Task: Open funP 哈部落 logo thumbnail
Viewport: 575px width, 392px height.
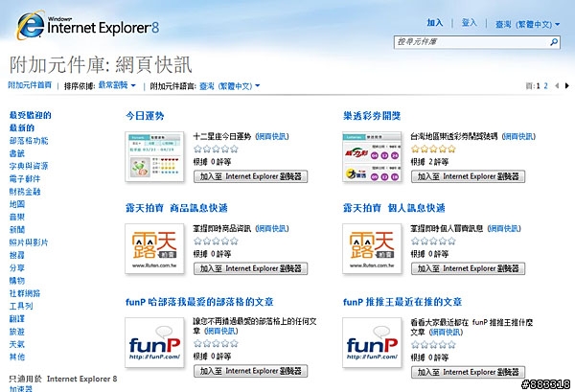Action: tap(154, 342)
